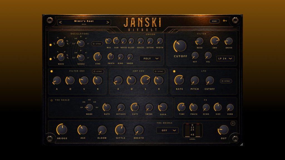The image size is (285, 160).
Task: Click the RND randomize button
Action: tap(215, 21)
